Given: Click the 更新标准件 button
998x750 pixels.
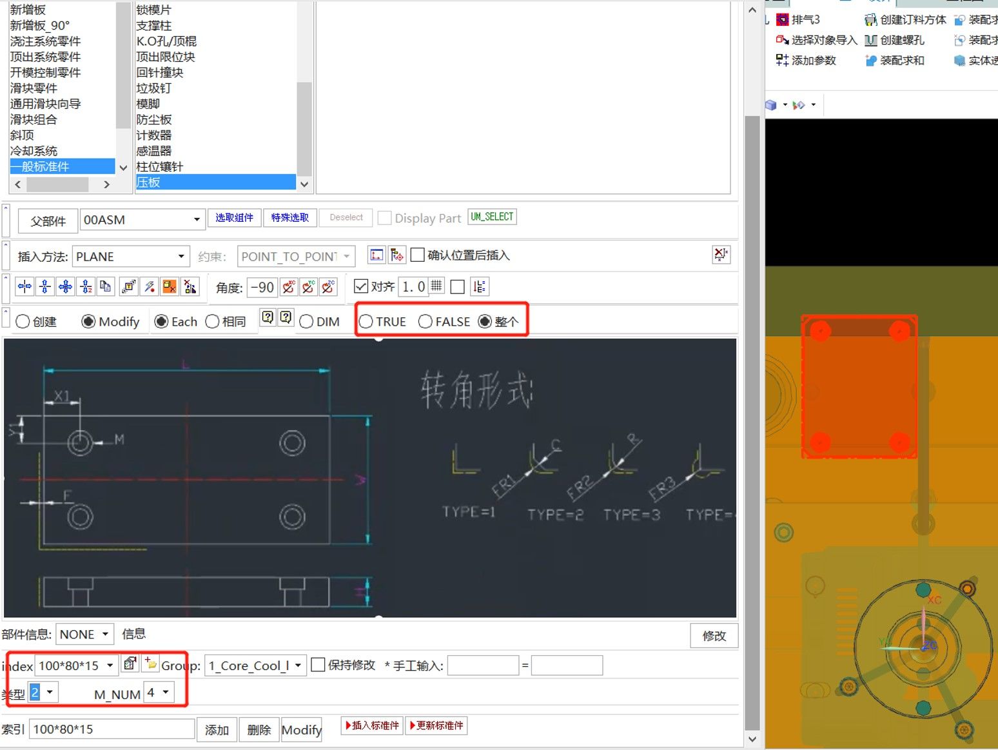Looking at the screenshot, I should [436, 725].
